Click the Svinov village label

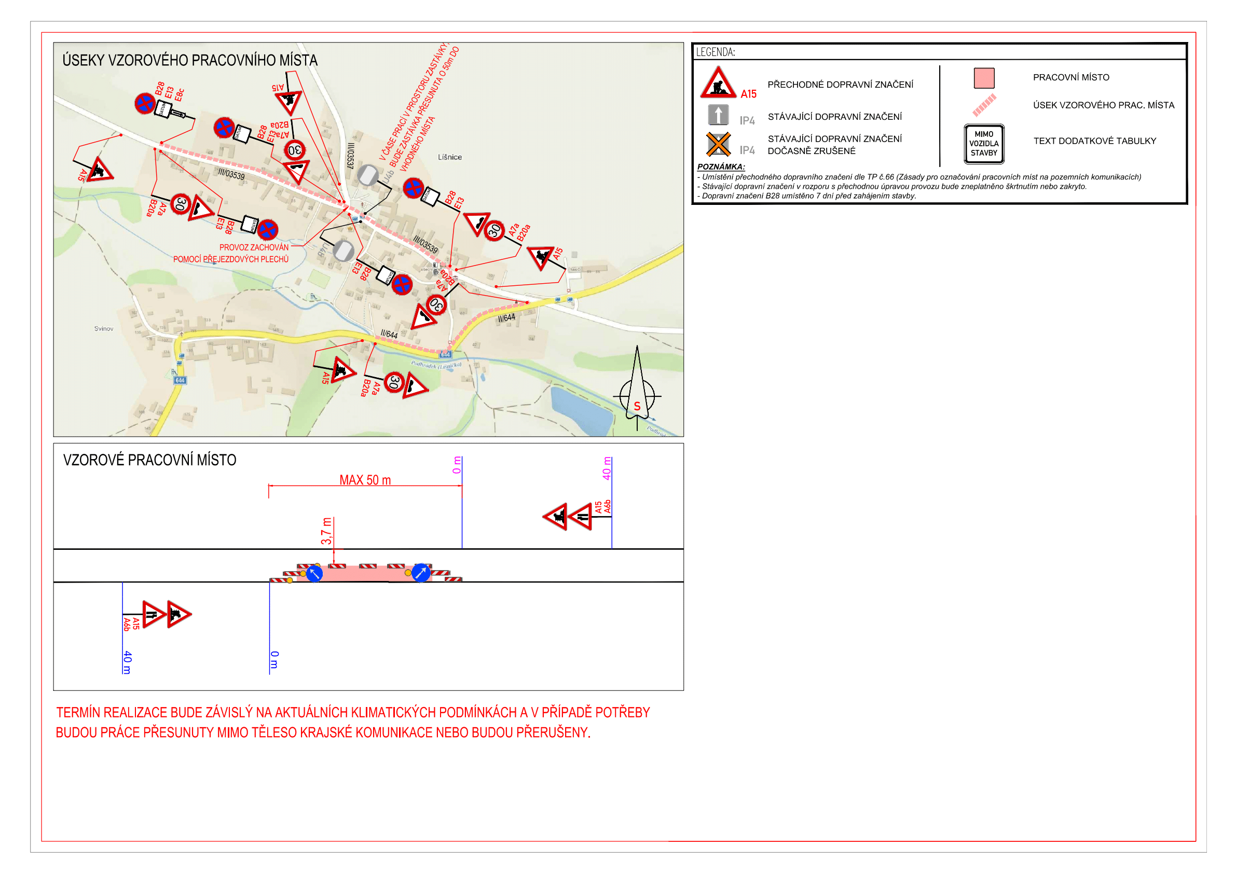pyautogui.click(x=104, y=328)
